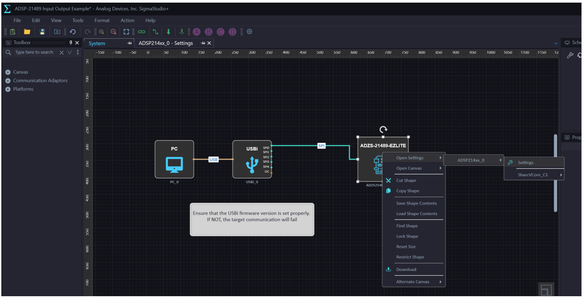Click the Toolbox expand-all arrows icon
Image resolution: width=585 pixels, height=301 pixels.
(x=78, y=52)
